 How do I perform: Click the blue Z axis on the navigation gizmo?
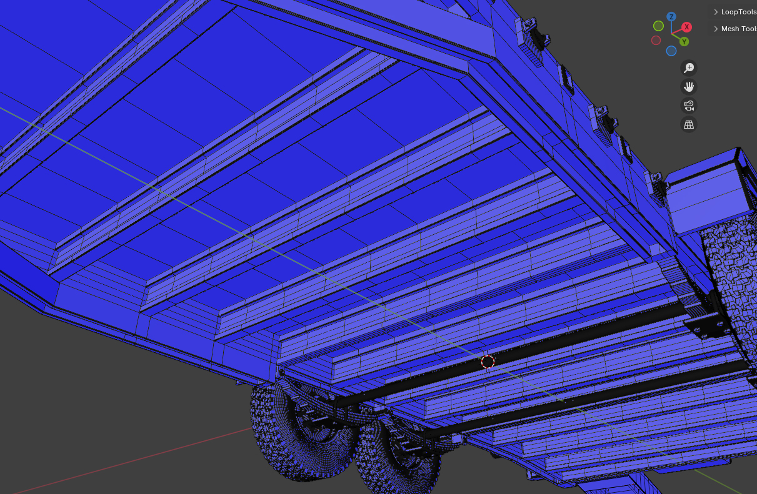point(671,16)
